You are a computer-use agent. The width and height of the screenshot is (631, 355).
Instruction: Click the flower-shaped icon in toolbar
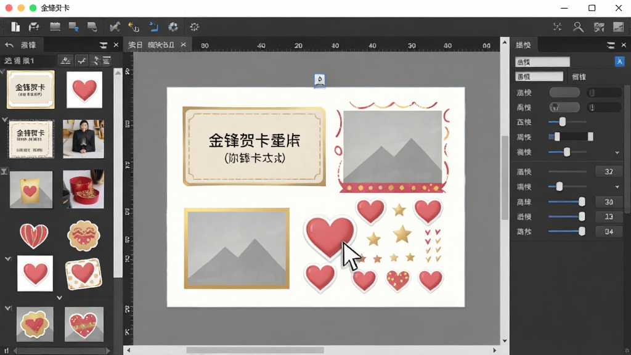(x=173, y=27)
